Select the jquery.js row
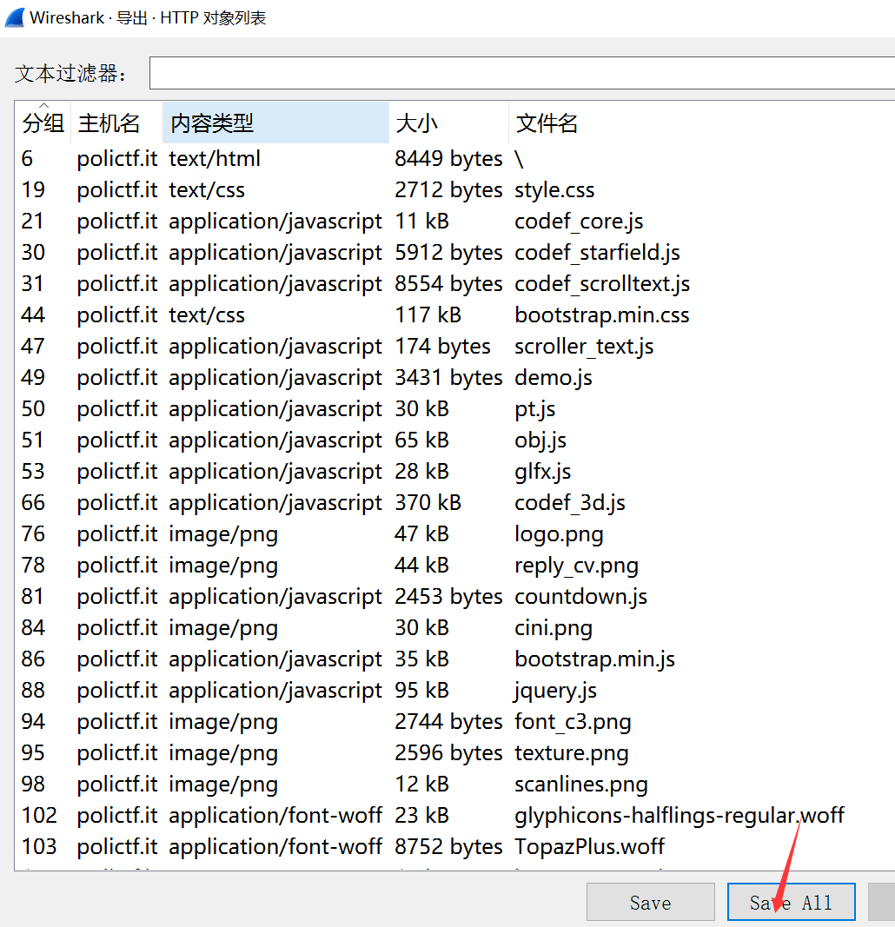This screenshot has height=927, width=895. coord(454,691)
